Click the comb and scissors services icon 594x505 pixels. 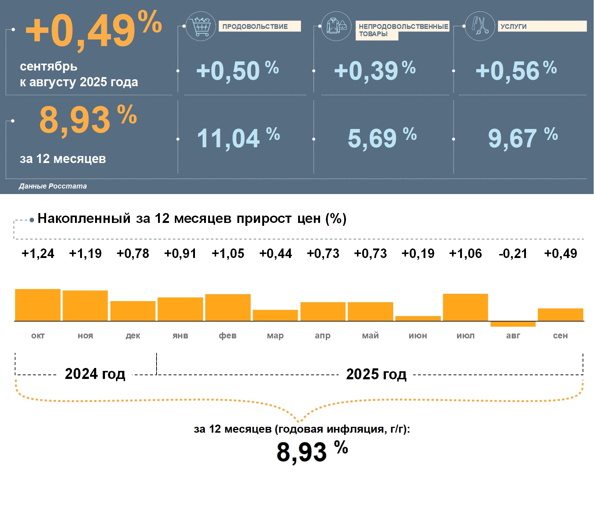480,26
